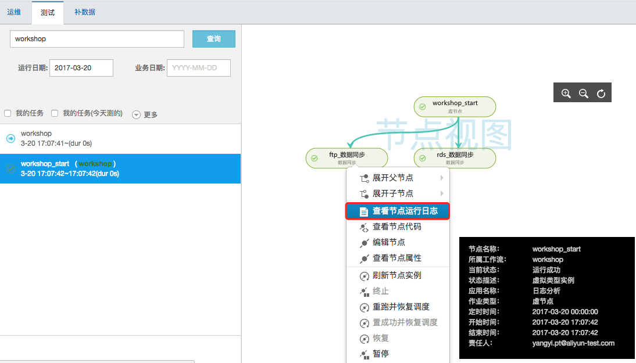Click ftp_数据同步 node success status icon
Viewport: 636px width, 363px height.
click(315, 158)
